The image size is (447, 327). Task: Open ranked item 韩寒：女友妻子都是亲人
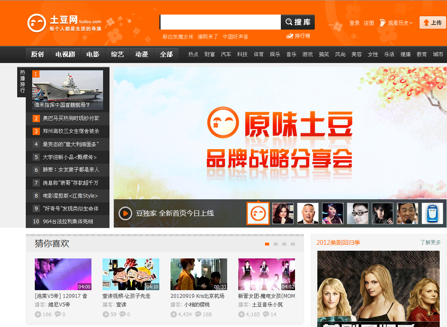71,170
